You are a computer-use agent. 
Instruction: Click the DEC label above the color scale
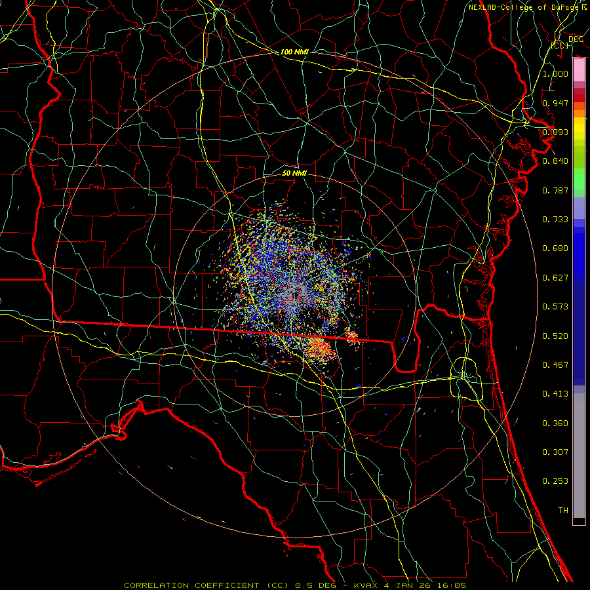point(576,39)
